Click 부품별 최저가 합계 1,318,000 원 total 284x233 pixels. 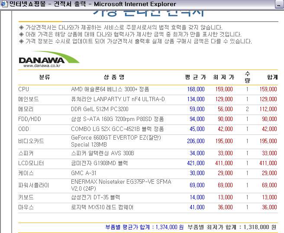(232, 227)
